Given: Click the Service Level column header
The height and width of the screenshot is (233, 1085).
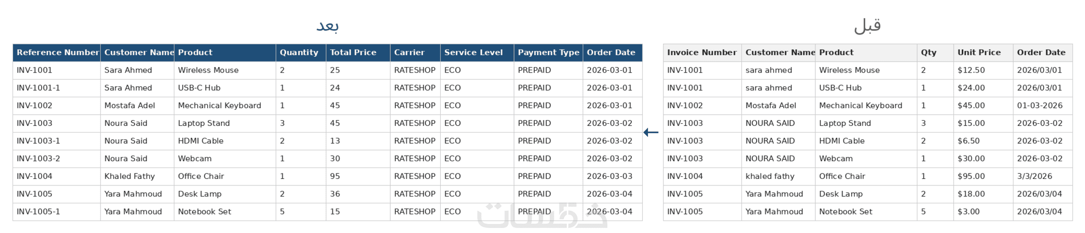Looking at the screenshot, I should 477,53.
